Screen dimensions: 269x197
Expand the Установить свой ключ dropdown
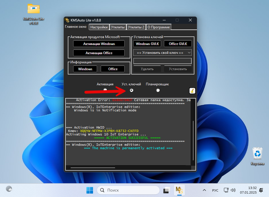[x=162, y=53]
